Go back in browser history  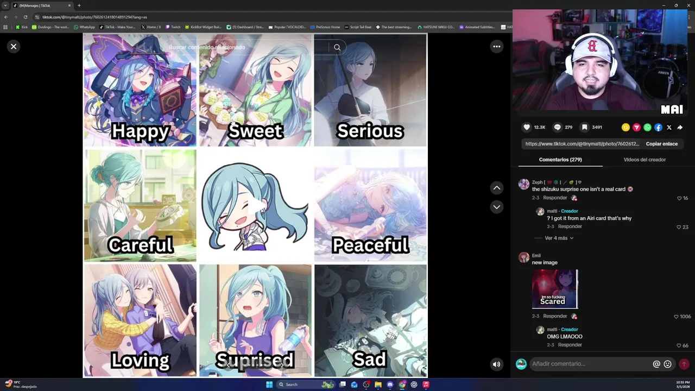(6, 17)
